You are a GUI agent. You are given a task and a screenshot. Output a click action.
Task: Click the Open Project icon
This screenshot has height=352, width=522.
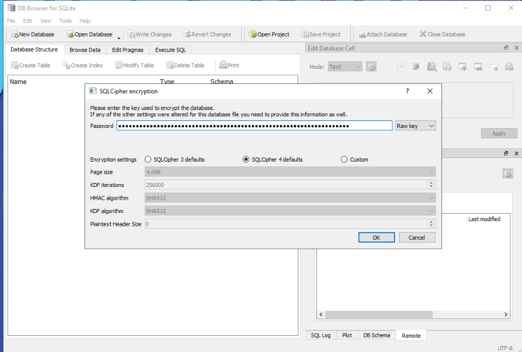pyautogui.click(x=253, y=35)
